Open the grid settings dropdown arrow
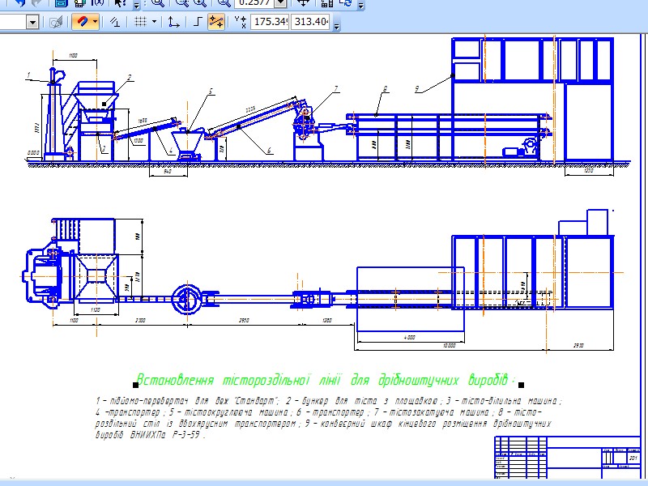 tap(154, 22)
